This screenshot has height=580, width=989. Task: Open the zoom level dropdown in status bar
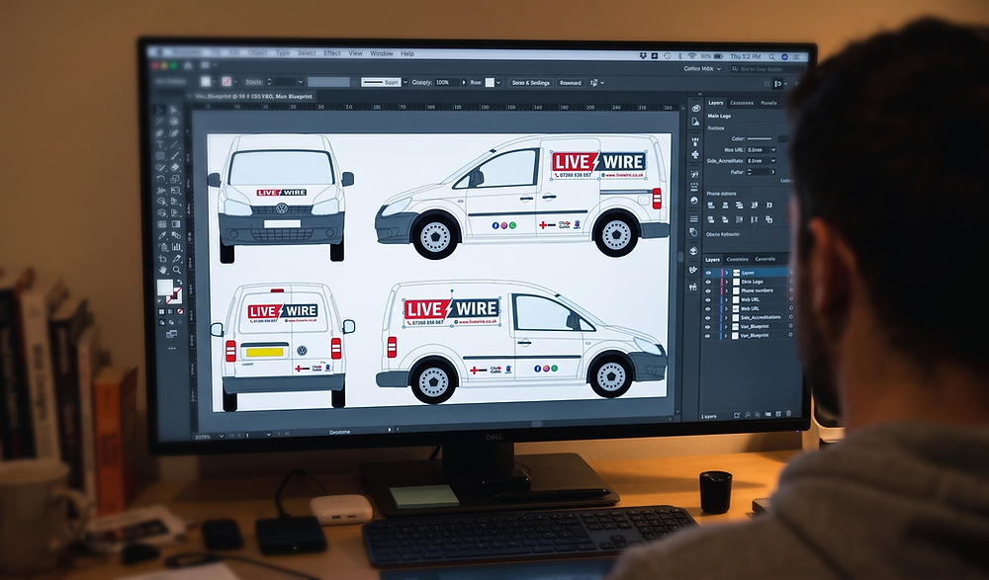tap(222, 435)
